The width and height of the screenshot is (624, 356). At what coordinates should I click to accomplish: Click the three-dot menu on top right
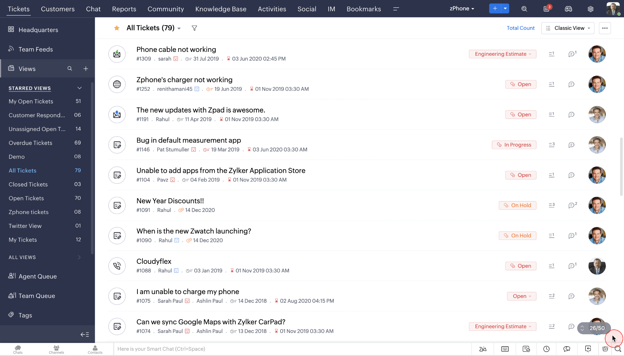click(604, 28)
